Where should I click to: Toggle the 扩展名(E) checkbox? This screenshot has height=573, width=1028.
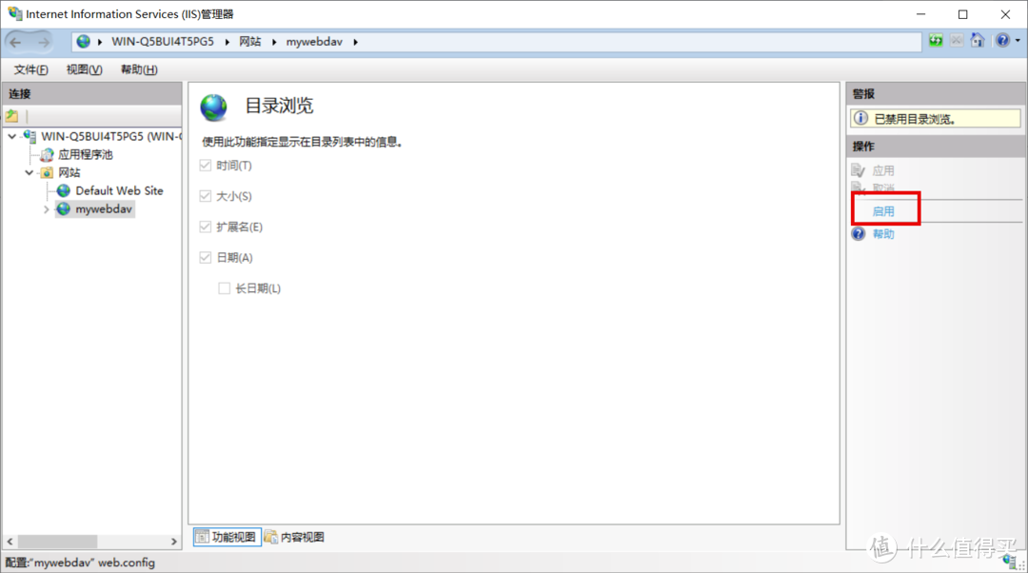206,227
